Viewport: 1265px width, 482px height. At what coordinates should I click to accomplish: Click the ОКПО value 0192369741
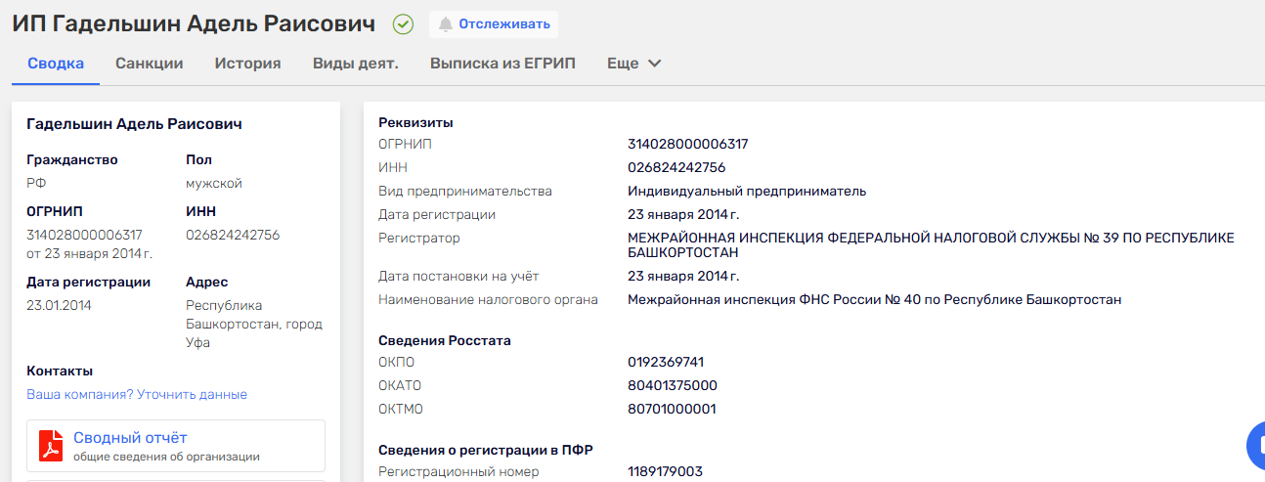[666, 363]
